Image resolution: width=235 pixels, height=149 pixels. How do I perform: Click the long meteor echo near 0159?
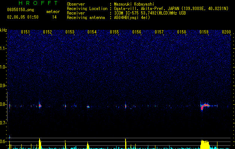click(x=205, y=106)
